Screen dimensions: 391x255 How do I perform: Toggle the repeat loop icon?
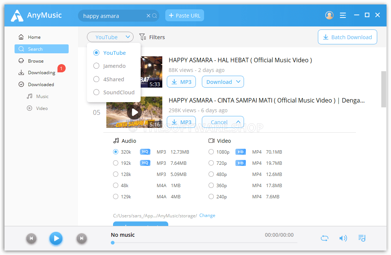coord(325,238)
